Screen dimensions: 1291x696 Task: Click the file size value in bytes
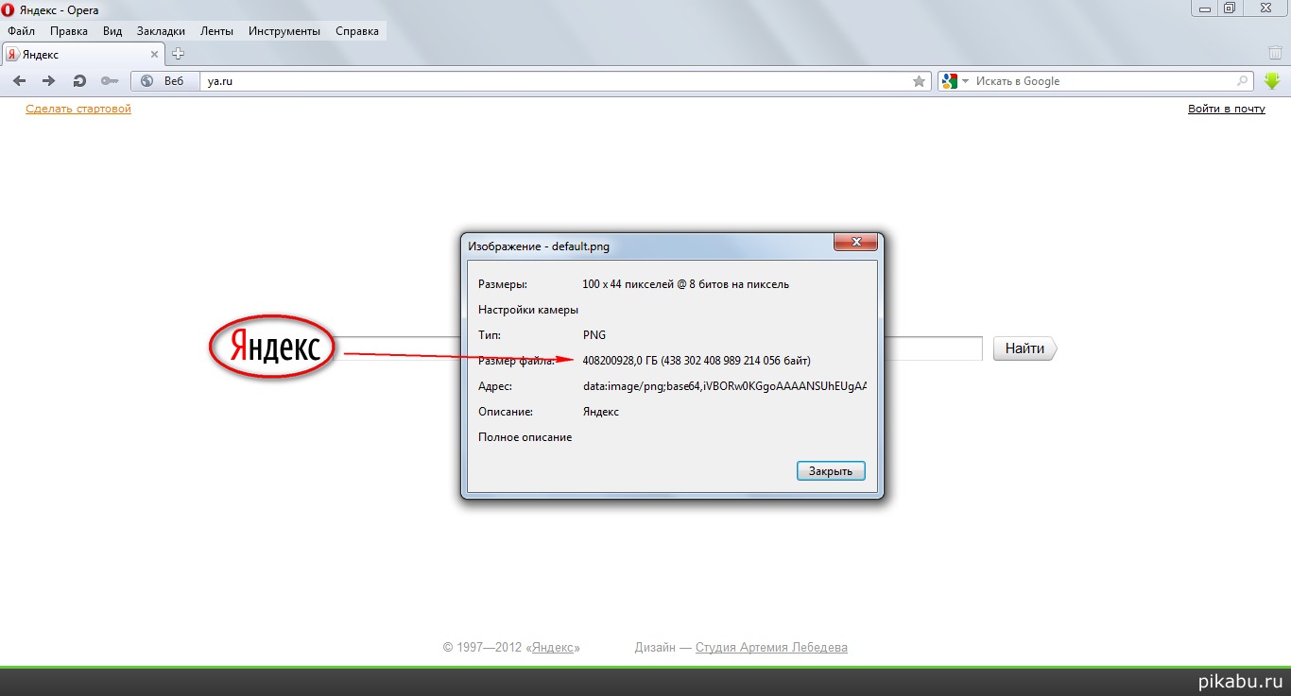tap(697, 360)
